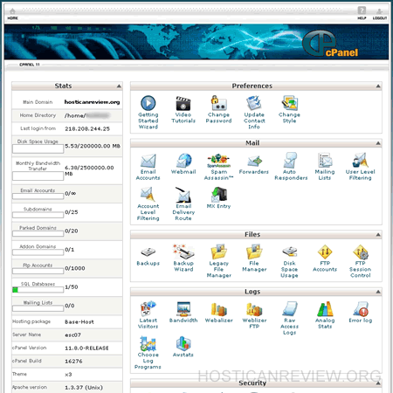
Task: Launch Webmail icon
Action: pos(183,161)
